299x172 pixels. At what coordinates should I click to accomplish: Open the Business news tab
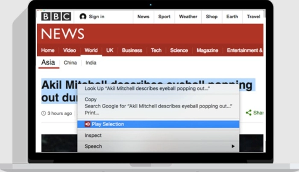(132, 50)
